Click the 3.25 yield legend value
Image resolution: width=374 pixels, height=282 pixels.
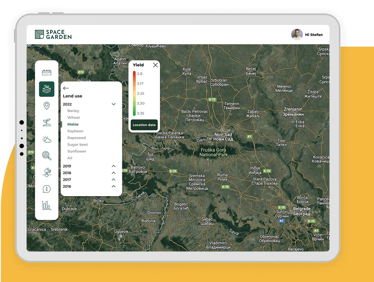pyautogui.click(x=141, y=93)
